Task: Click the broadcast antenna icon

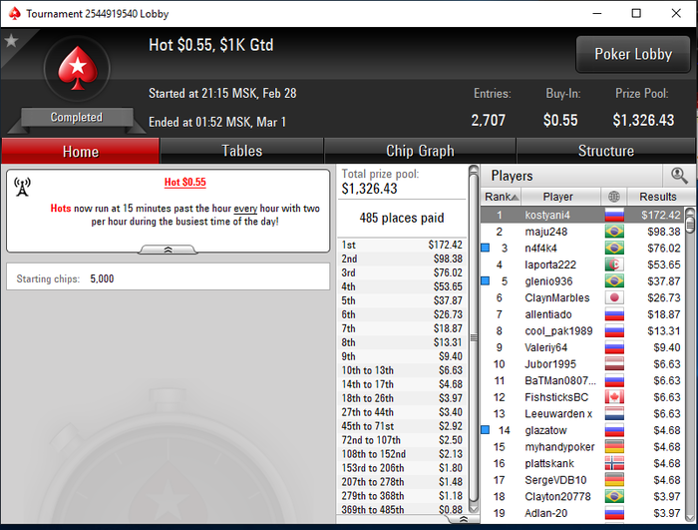Action: tap(22, 187)
